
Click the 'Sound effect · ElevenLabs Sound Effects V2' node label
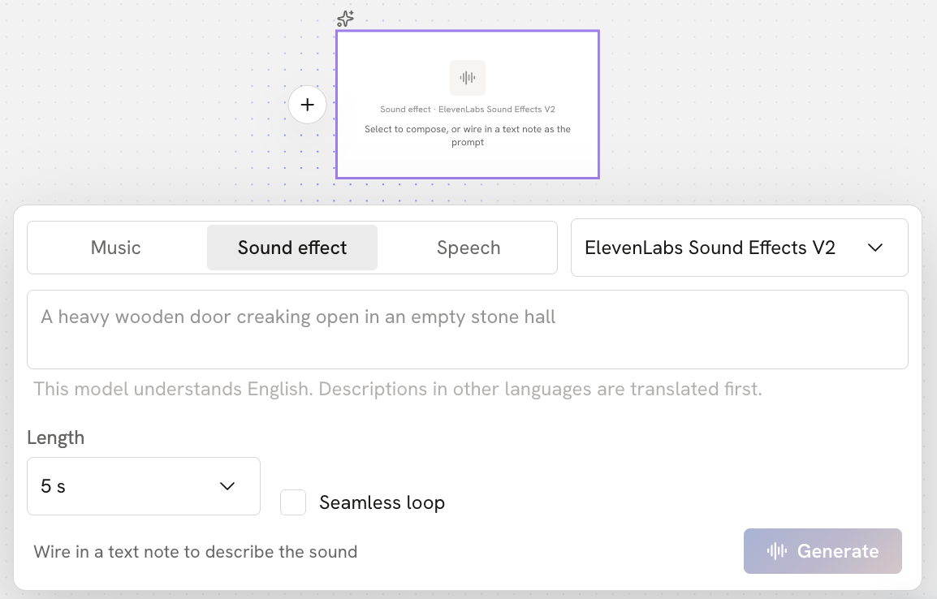click(x=468, y=110)
